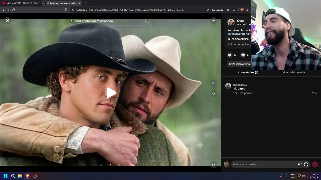This screenshot has height=180, width=321.
Task: View site information icon in address bar
Action: pyautogui.click(x=73, y=10)
